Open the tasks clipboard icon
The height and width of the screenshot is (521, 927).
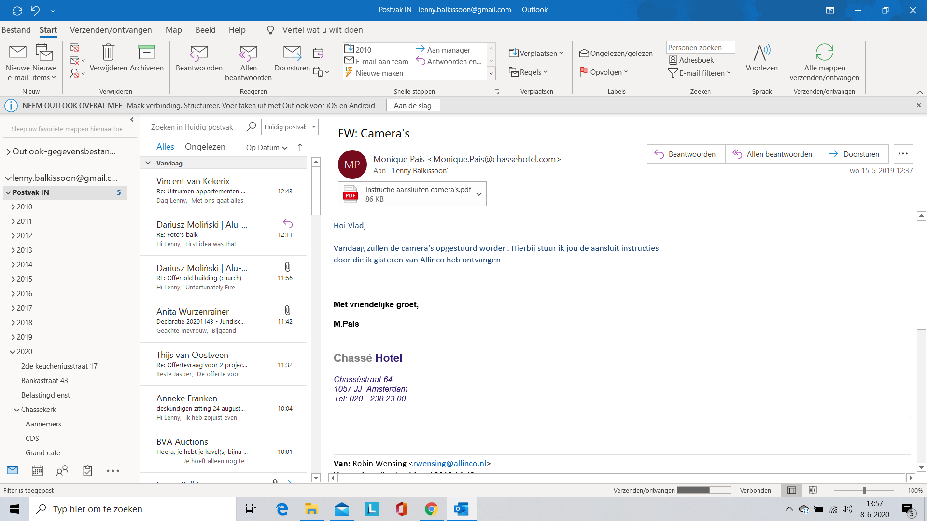(87, 471)
